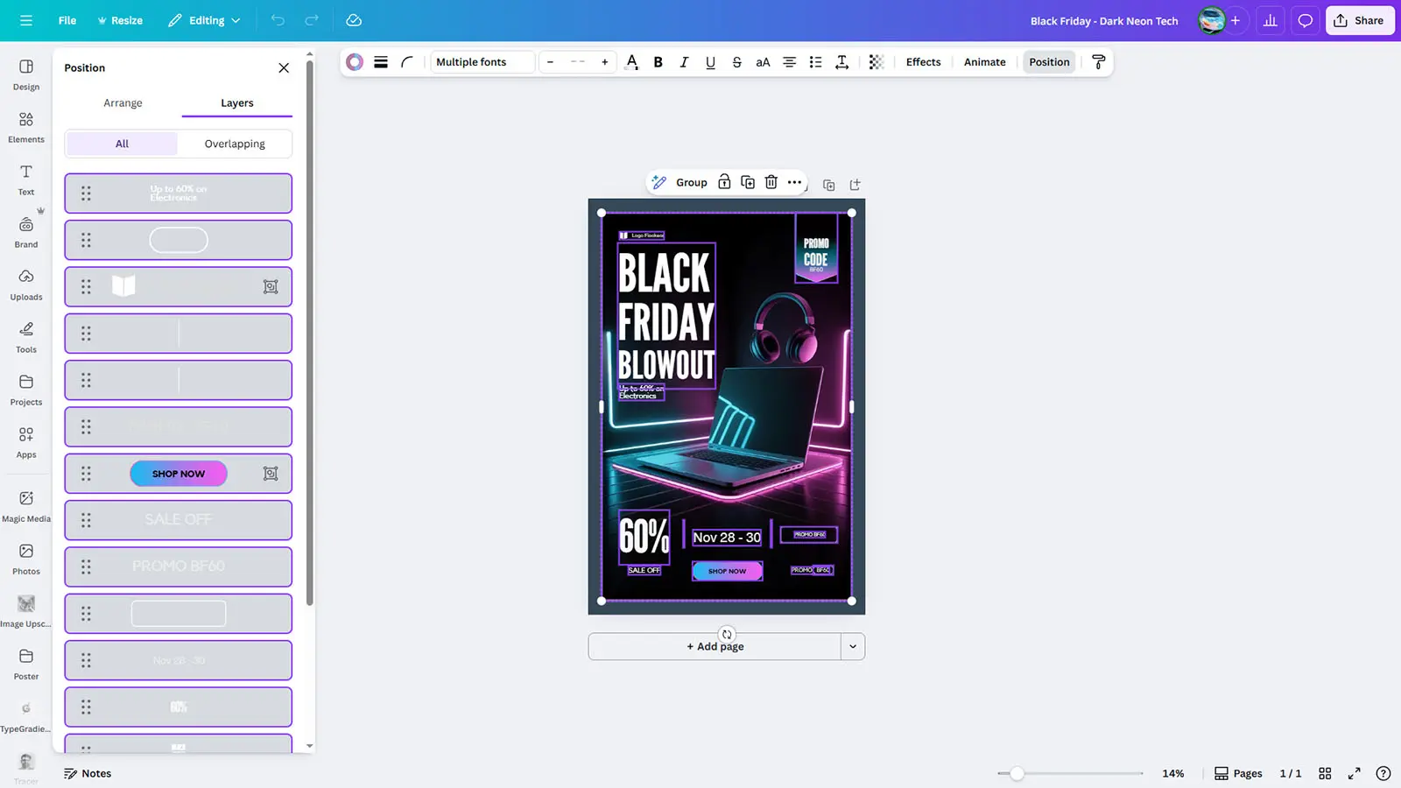Screen dimensions: 1401x788
Task: Switch to the Arrange tab
Action: (x=123, y=103)
